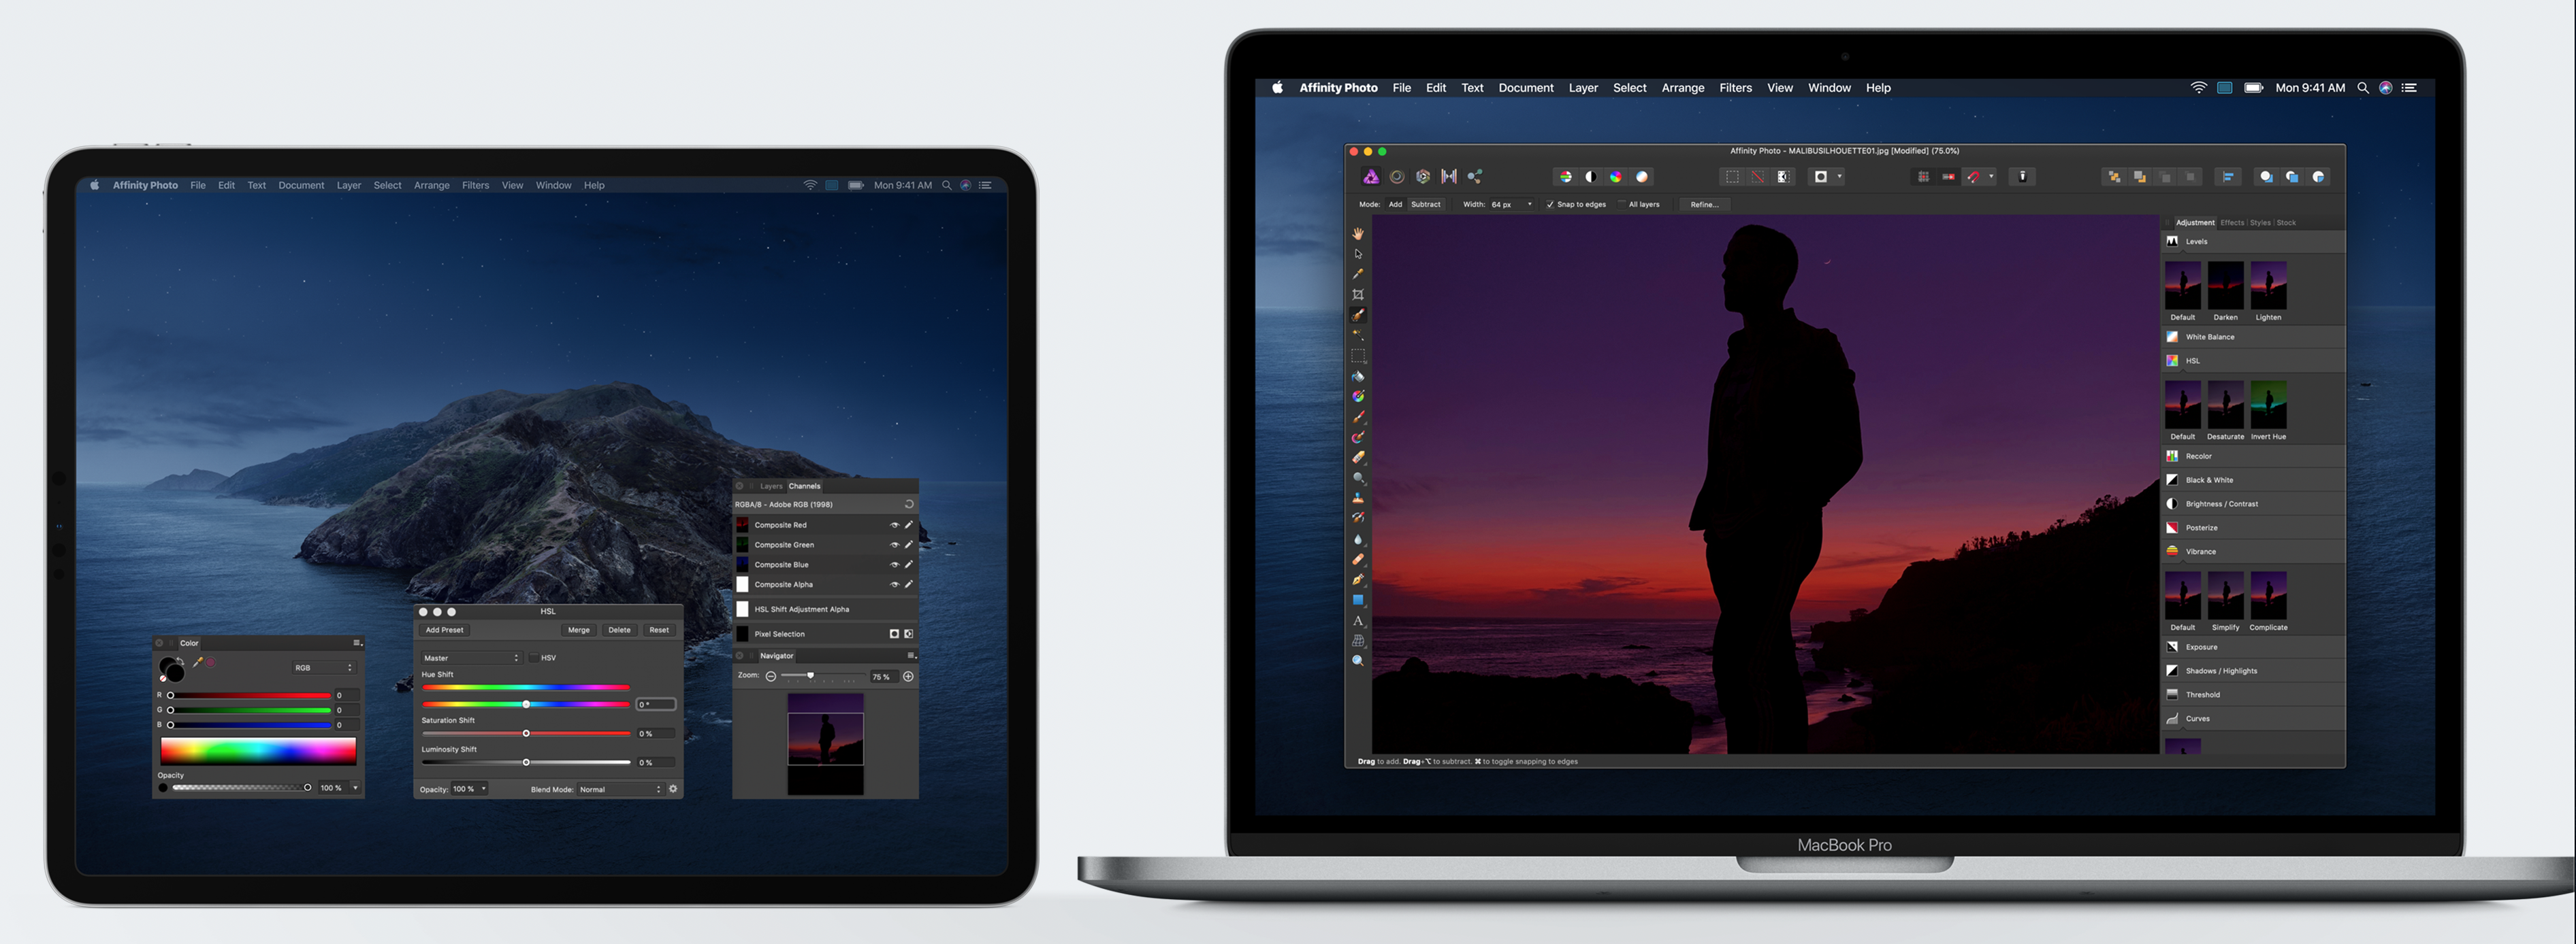
Task: Click the HSL dialog settings gear
Action: [x=673, y=789]
